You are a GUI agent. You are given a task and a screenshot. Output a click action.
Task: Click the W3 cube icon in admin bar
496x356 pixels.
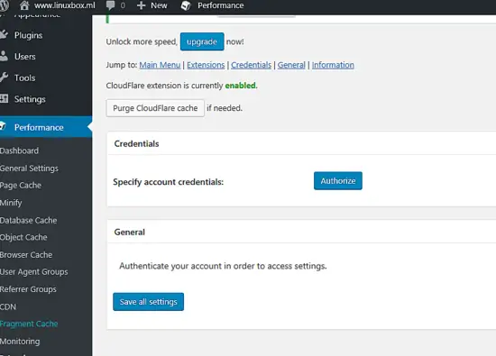(186, 5)
